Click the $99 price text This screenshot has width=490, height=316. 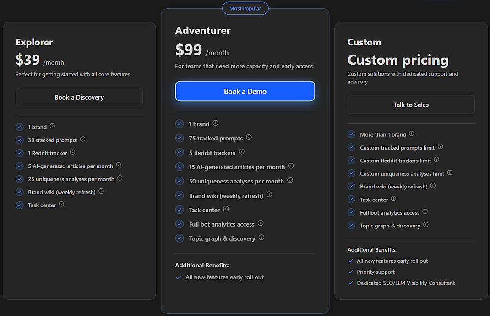(189, 50)
